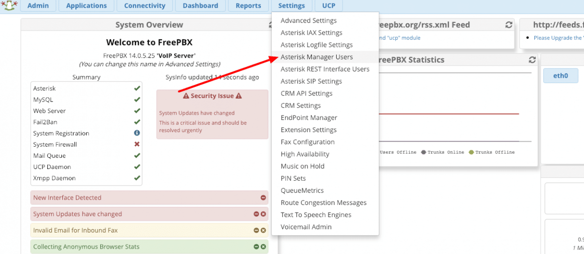The image size is (584, 254).
Task: Dismiss the System Updates have changed notification
Action: tap(263, 214)
